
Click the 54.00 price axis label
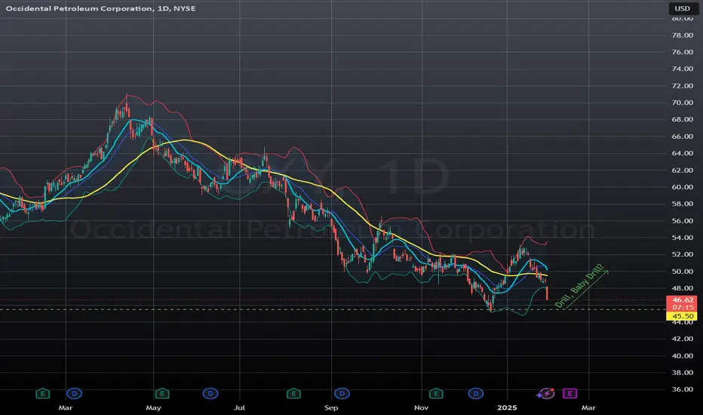coord(683,238)
